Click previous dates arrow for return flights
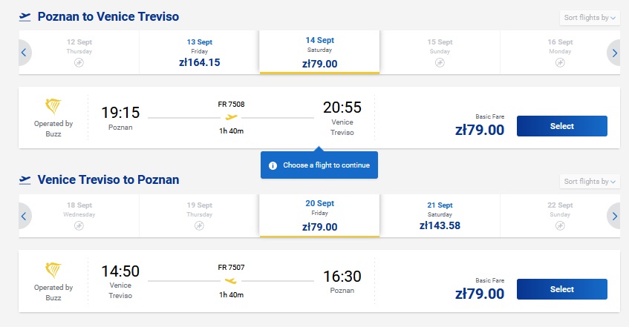 coord(24,216)
